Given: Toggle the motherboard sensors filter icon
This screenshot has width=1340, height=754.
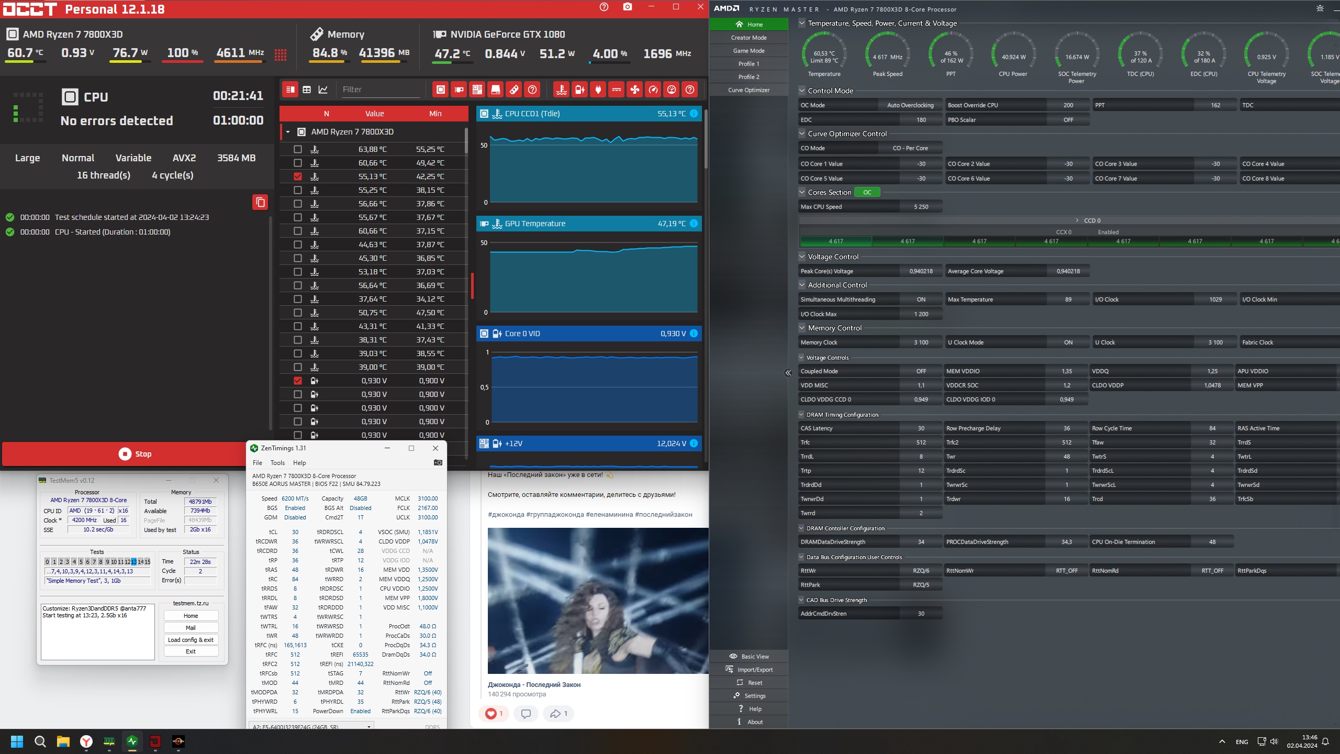Looking at the screenshot, I should [x=477, y=90].
